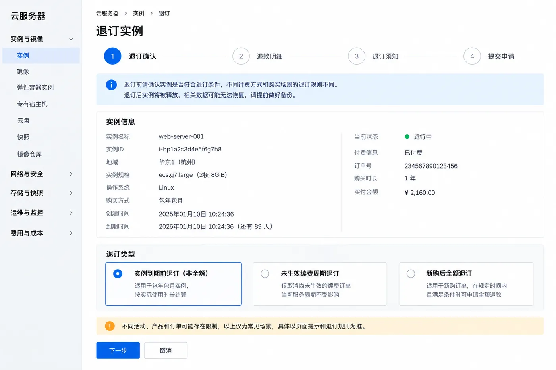The height and width of the screenshot is (370, 556).
Task: Click the 取消 button
Action: click(x=166, y=350)
